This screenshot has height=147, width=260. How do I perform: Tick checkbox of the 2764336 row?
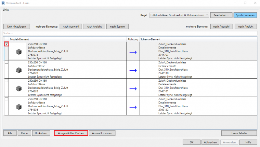(6, 99)
